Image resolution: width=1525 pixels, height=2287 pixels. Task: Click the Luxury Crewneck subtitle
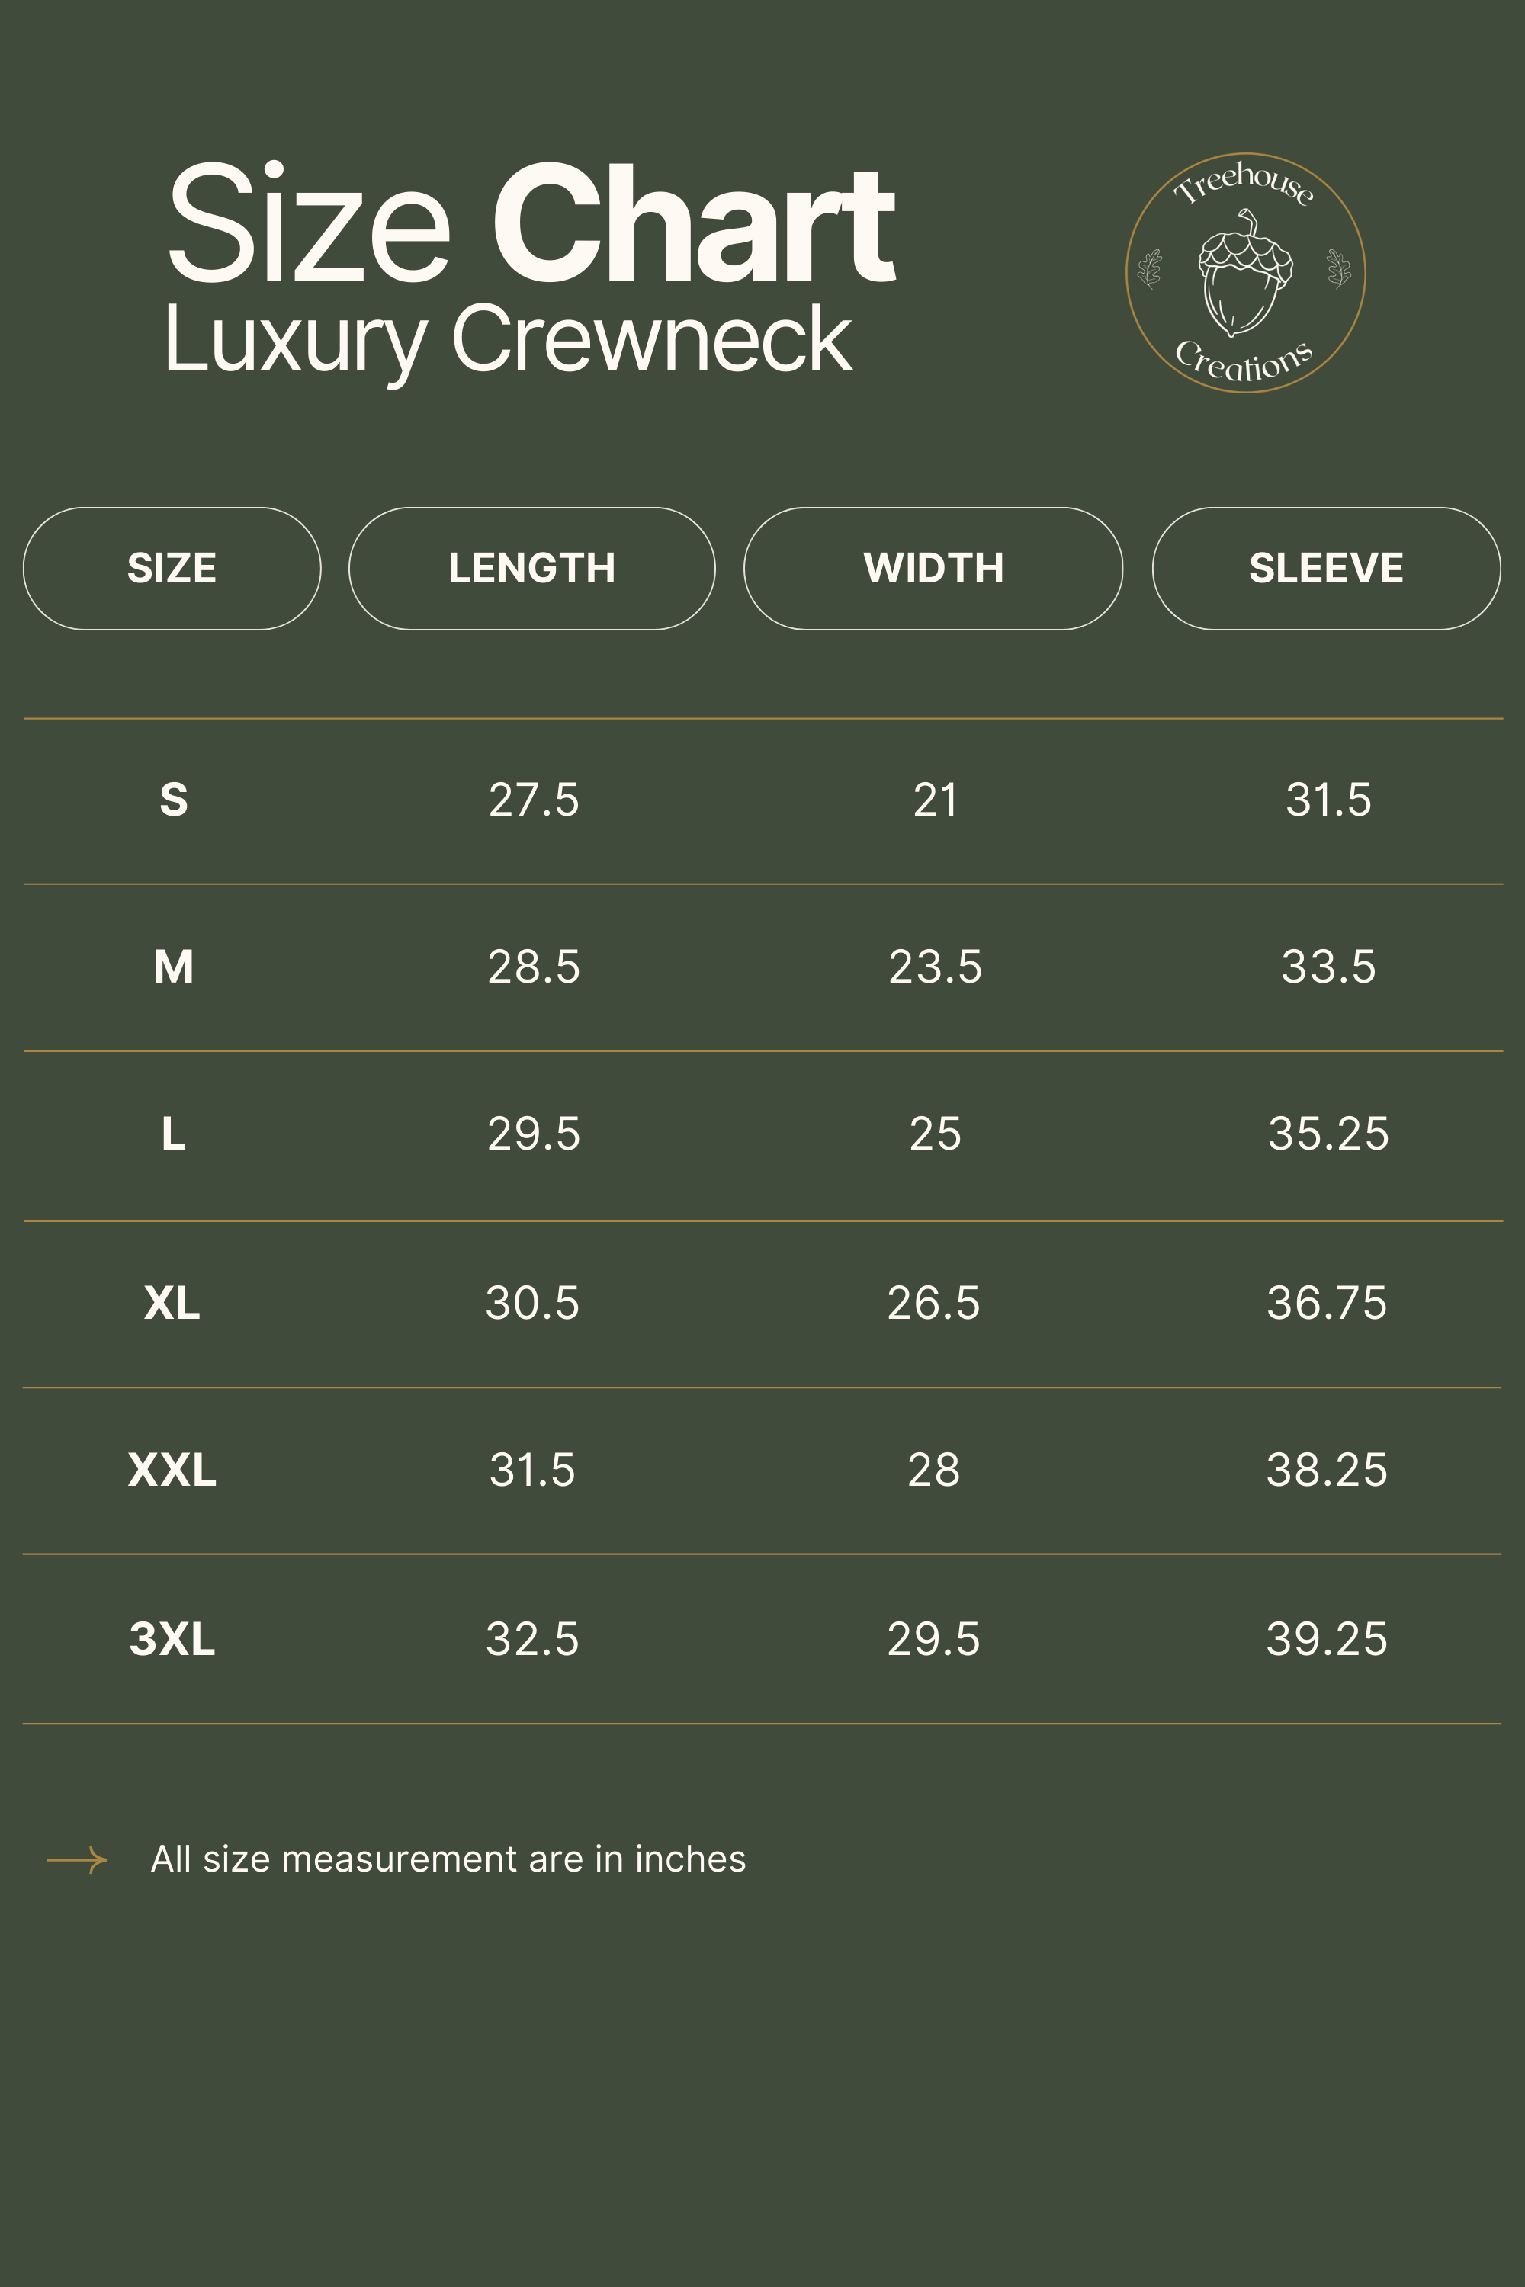click(x=508, y=340)
